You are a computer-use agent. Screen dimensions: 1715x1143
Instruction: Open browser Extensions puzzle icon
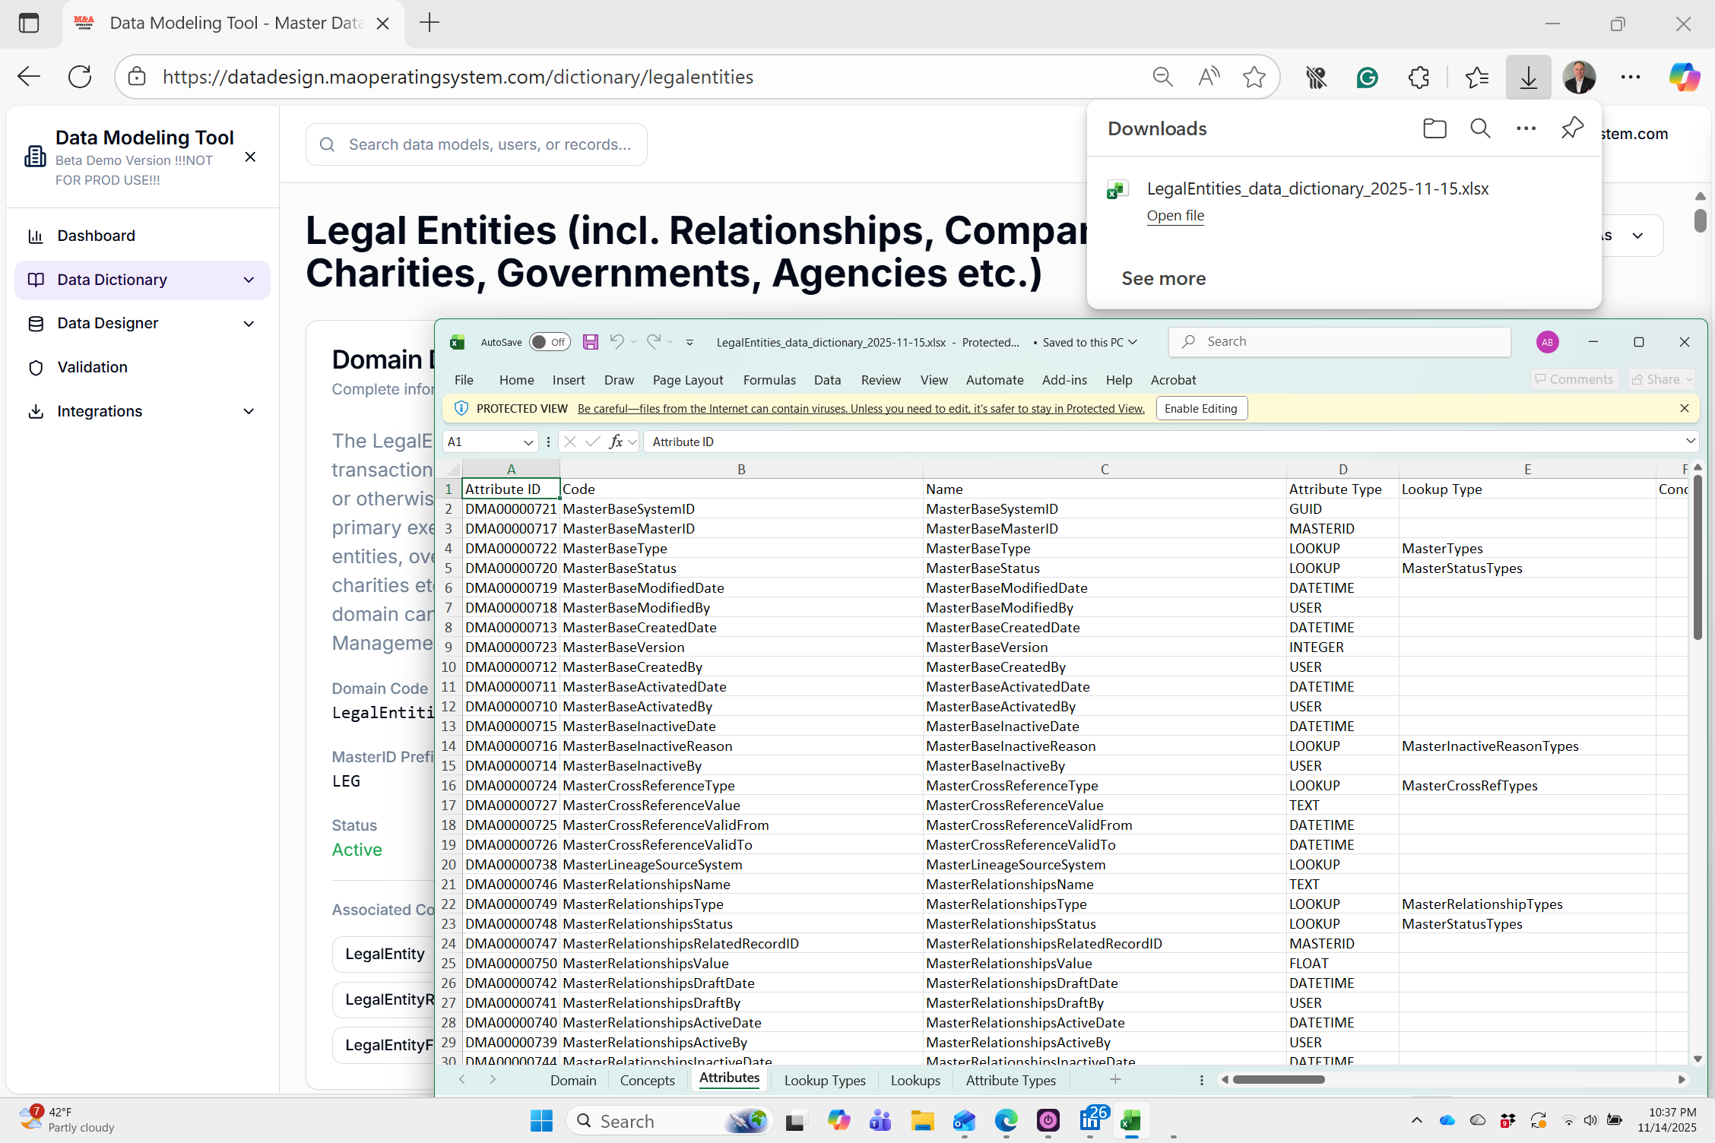tap(1419, 77)
